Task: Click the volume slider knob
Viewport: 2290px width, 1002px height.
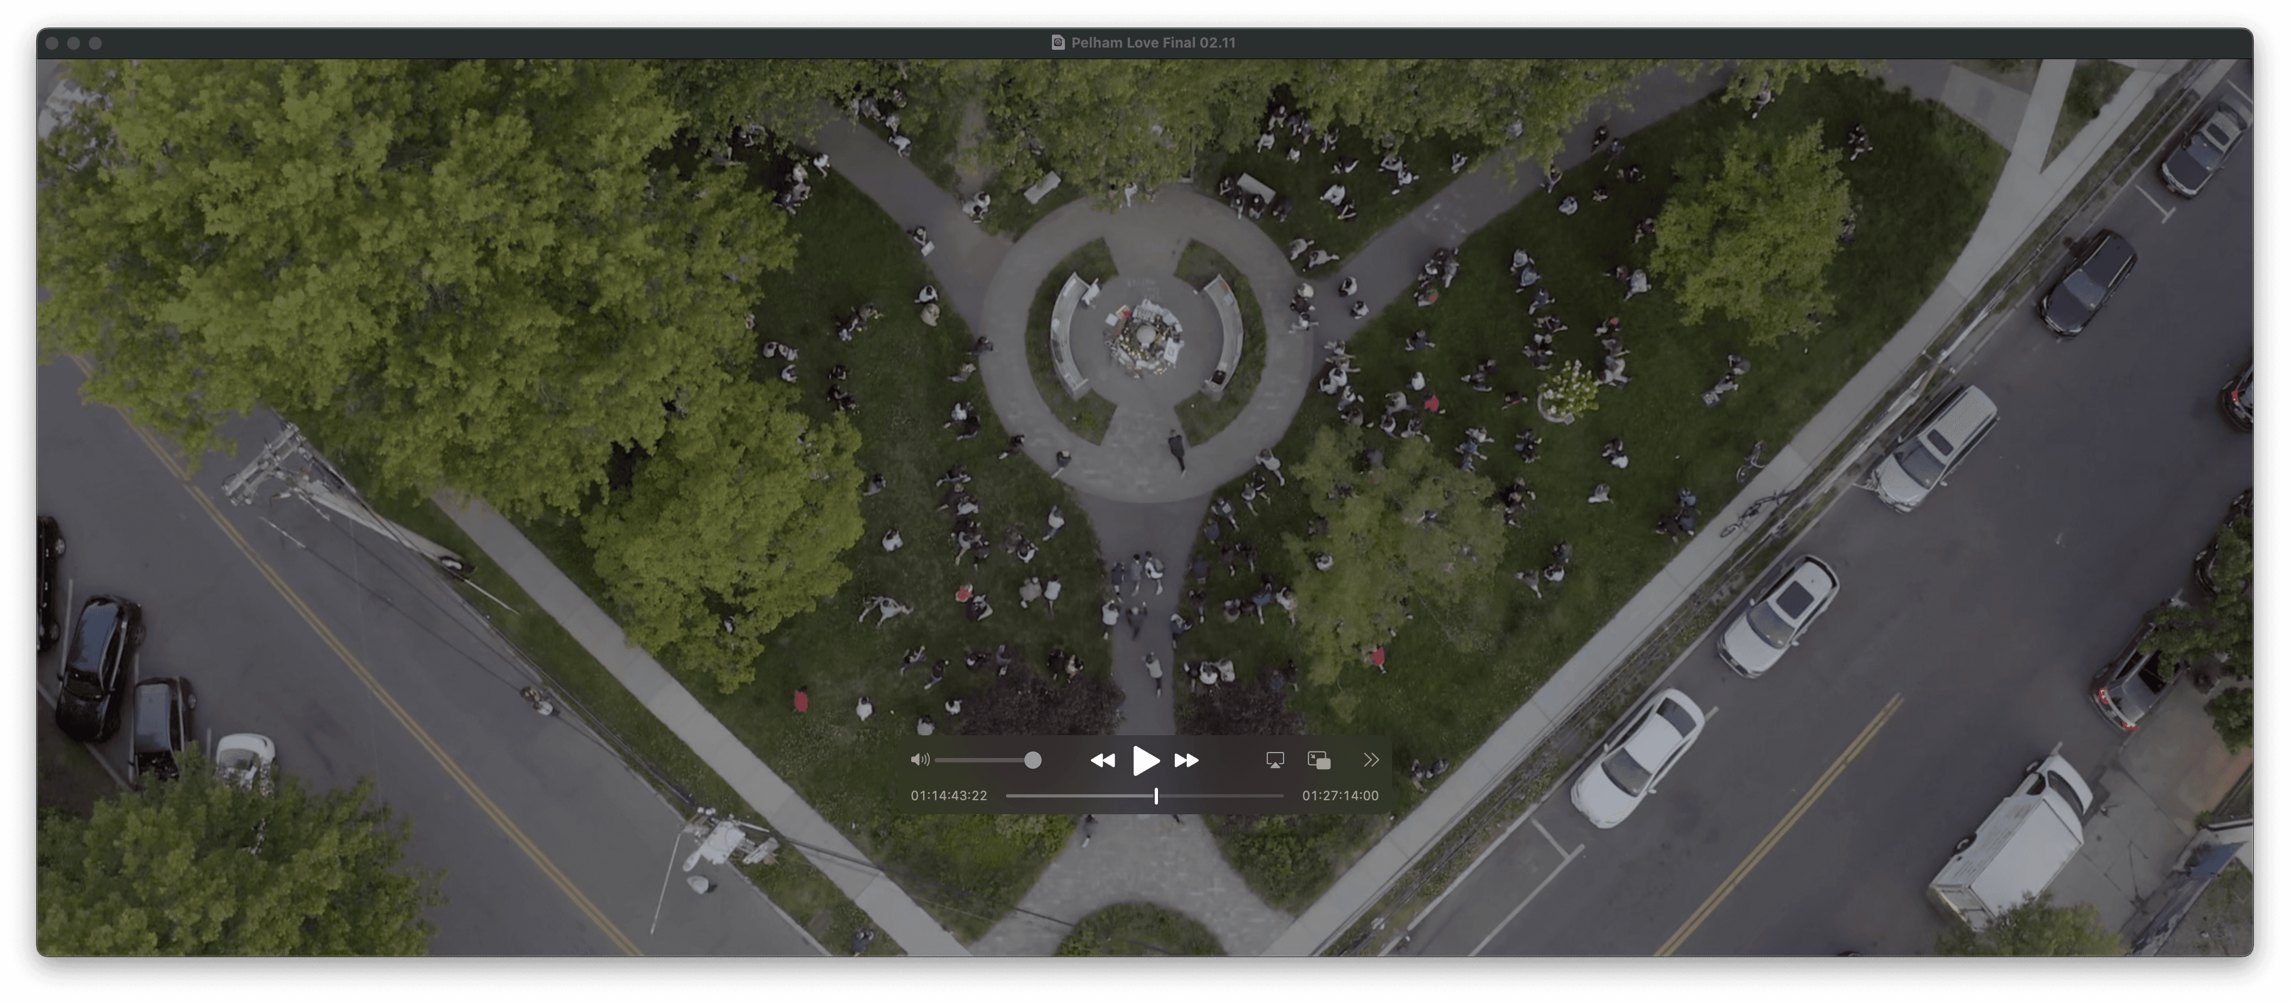Action: (x=1032, y=760)
